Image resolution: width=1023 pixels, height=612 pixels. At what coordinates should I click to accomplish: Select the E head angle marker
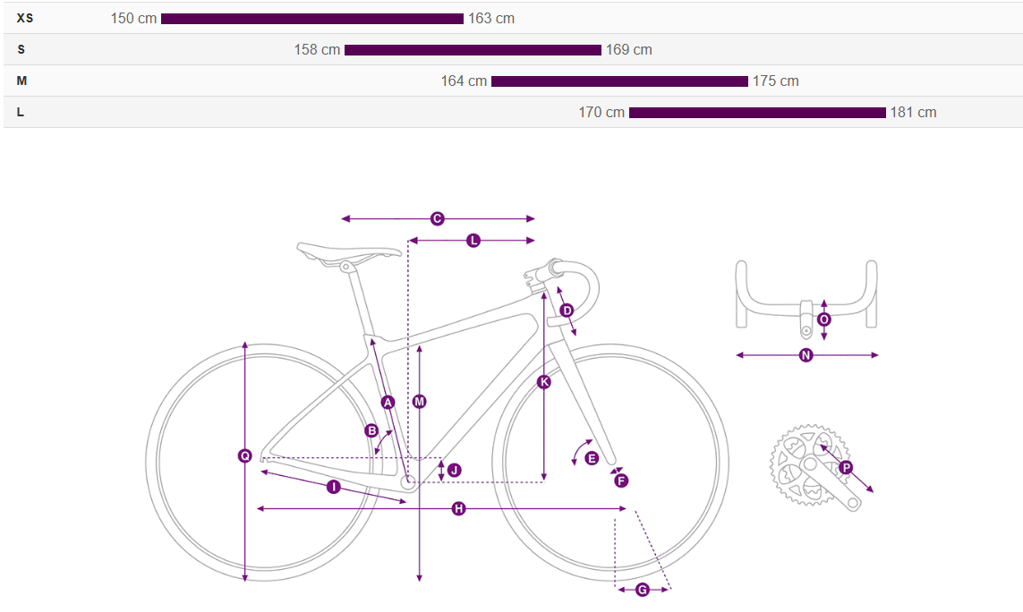coord(592,459)
